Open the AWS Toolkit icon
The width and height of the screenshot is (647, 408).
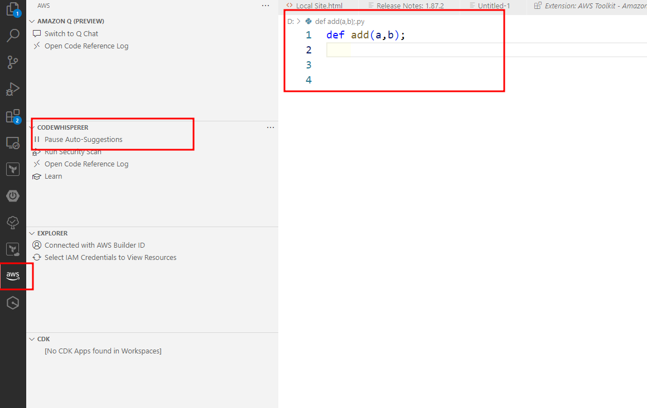coord(13,276)
